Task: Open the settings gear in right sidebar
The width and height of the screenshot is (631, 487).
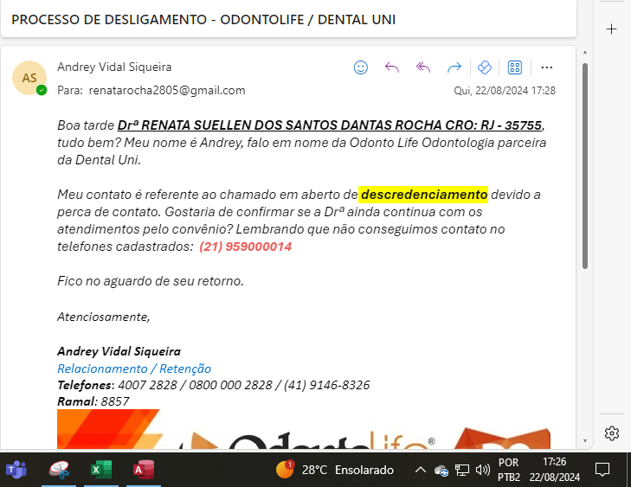Action: 612,433
